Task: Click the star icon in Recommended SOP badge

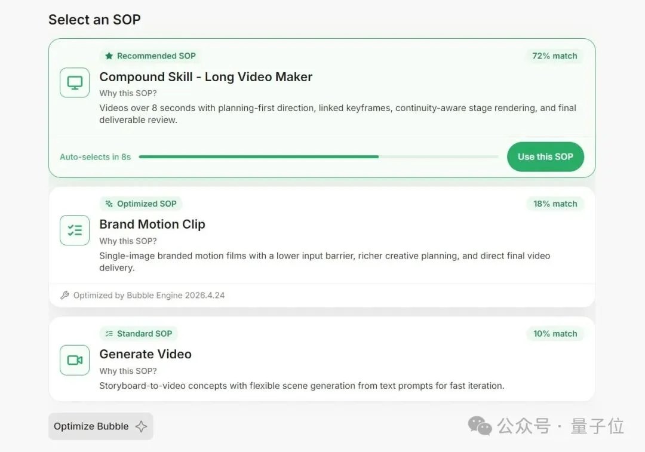Action: [x=109, y=56]
